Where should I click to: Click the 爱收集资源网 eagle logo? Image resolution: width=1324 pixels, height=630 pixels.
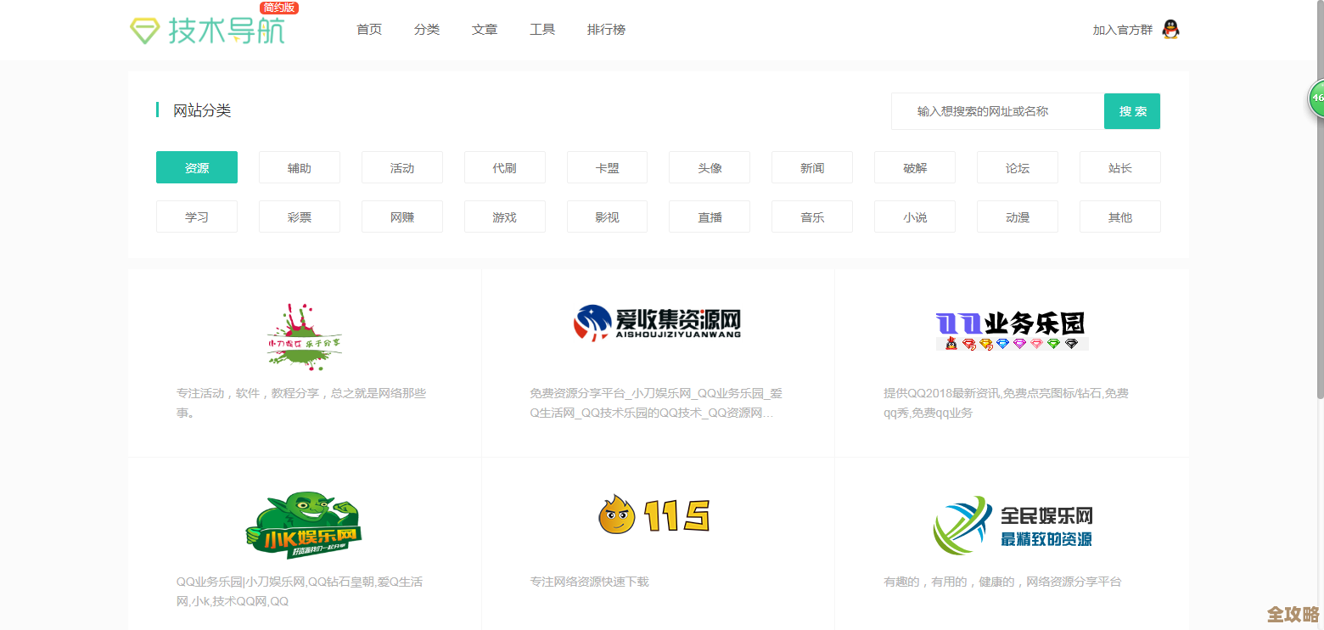[658, 323]
